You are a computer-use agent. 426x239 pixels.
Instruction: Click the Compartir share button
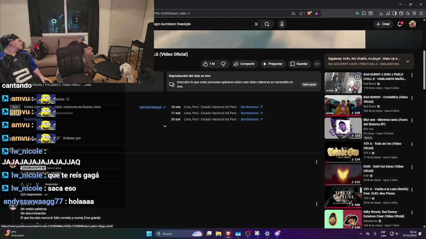244,64
